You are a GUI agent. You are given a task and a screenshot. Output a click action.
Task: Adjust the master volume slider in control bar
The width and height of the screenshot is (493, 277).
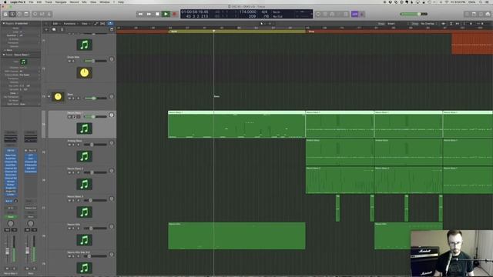point(414,14)
